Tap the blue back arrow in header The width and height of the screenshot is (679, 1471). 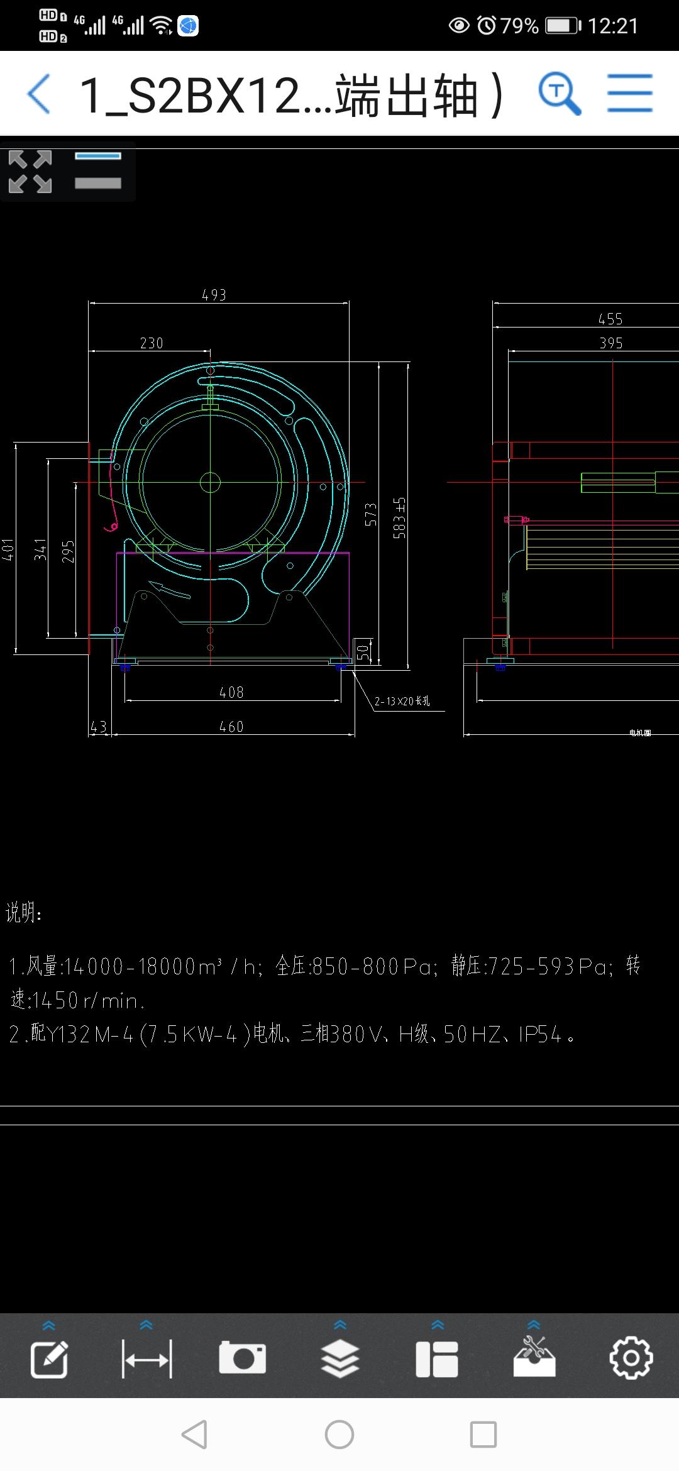coord(39,94)
